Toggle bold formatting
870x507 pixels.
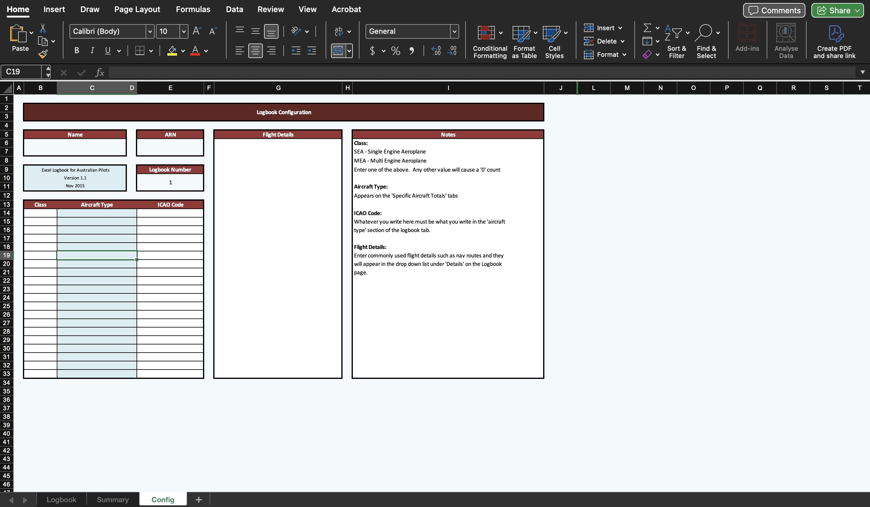[77, 50]
